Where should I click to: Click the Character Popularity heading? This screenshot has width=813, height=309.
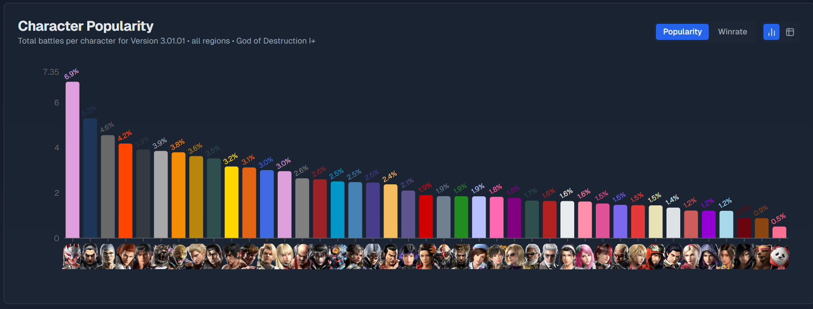click(85, 26)
